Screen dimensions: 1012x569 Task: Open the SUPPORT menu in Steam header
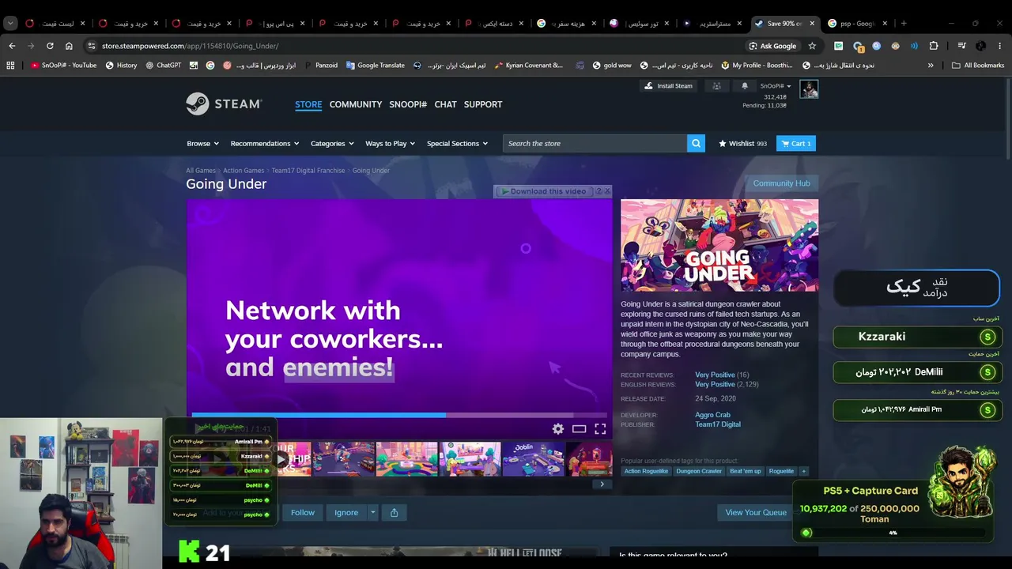click(483, 104)
